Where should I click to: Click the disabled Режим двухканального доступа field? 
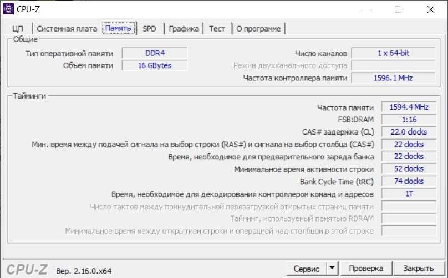(x=393, y=65)
